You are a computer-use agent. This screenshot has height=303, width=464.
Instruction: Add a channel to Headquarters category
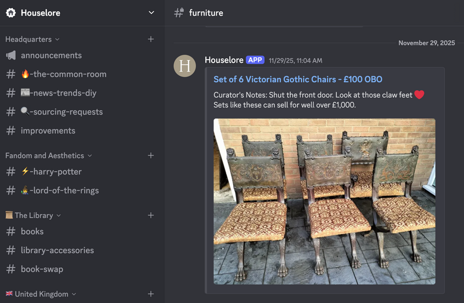click(x=151, y=39)
